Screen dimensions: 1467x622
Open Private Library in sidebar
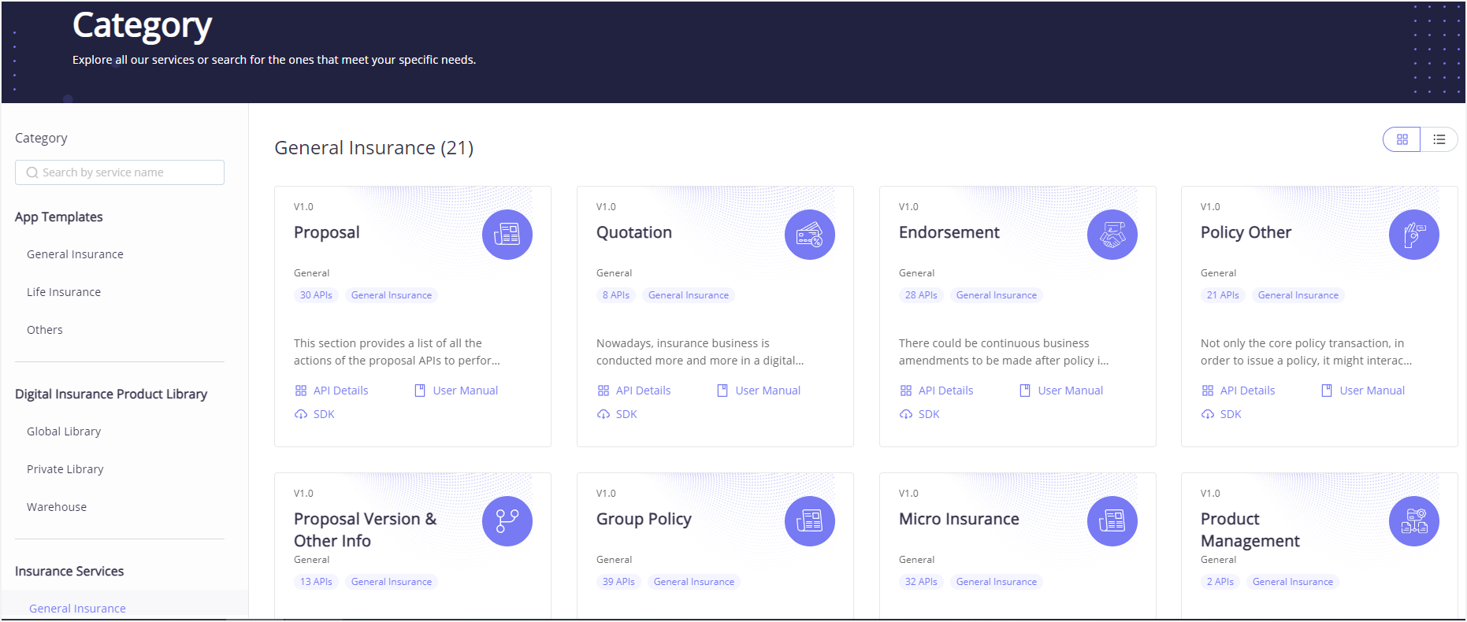click(65, 469)
